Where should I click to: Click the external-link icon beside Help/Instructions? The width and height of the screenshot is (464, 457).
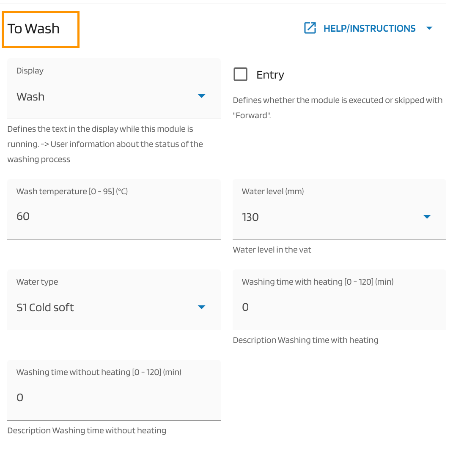coord(310,28)
